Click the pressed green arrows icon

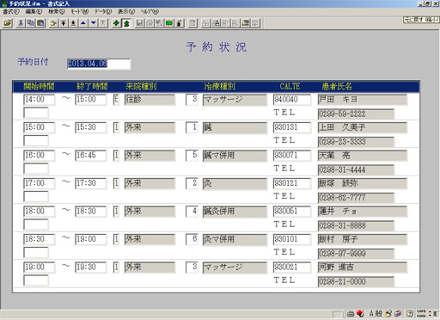[x=126, y=23]
